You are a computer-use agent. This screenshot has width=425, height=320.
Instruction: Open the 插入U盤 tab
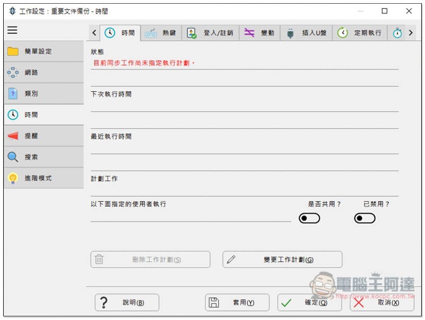click(307, 33)
